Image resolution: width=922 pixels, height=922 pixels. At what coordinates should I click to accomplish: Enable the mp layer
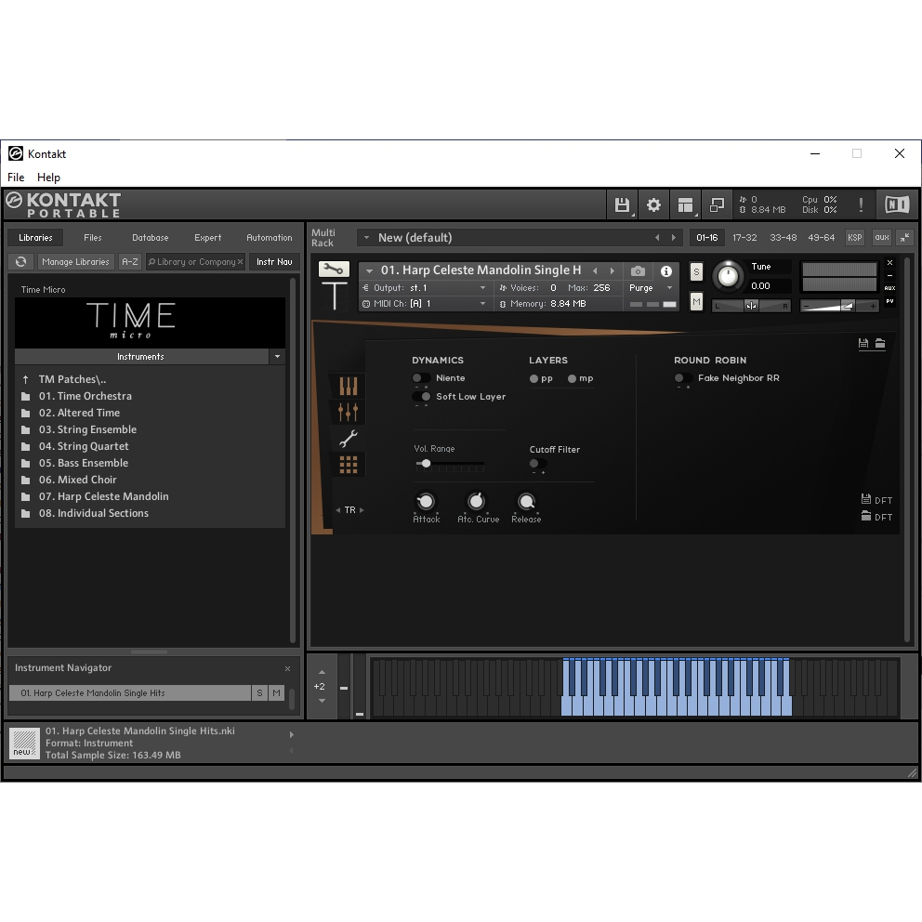pos(572,378)
